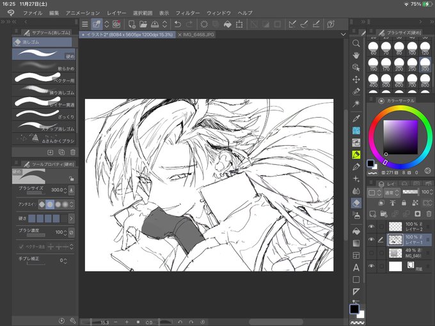The height and width of the screenshot is (326, 435).
Task: Select the Hand move-view tool
Action: [356, 55]
